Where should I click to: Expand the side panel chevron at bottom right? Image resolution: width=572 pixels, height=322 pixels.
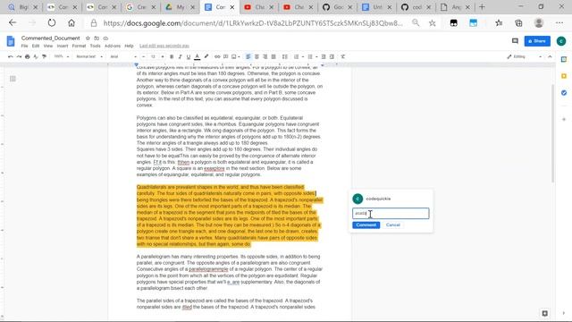(x=564, y=313)
